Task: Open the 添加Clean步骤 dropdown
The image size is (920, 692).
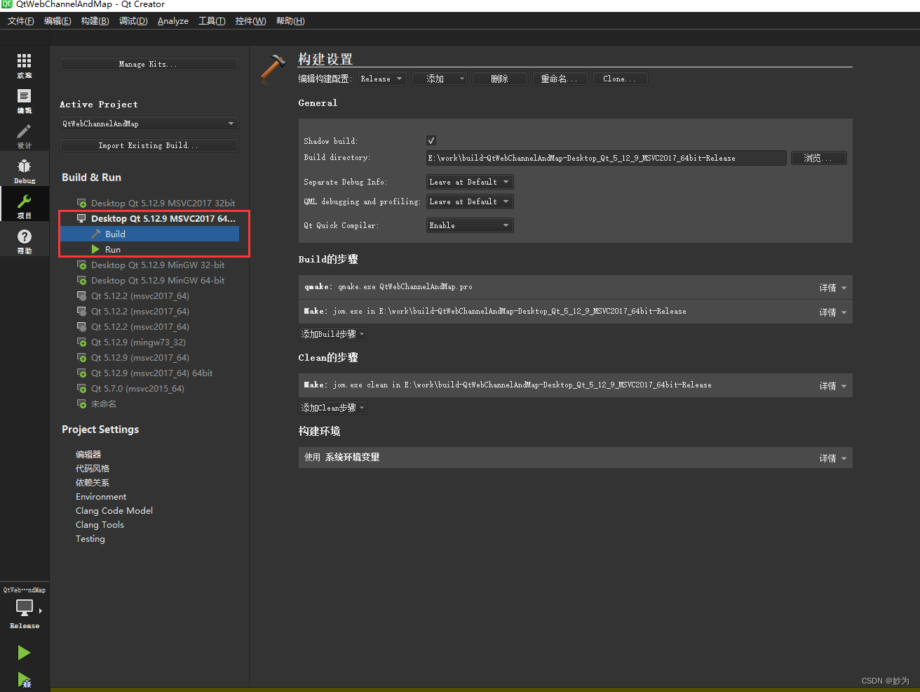Action: tap(333, 408)
